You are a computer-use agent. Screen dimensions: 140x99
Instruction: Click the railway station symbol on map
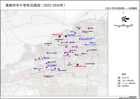click(74, 59)
